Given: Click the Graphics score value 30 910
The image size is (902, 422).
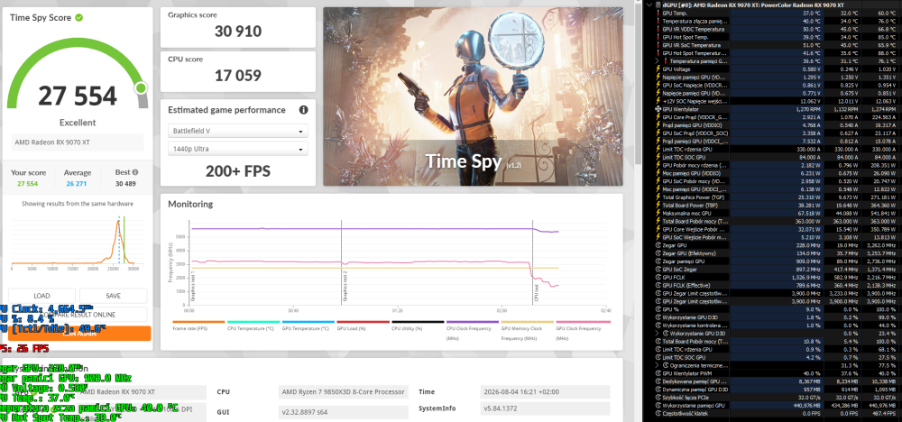Looking at the screenshot, I should 238,31.
